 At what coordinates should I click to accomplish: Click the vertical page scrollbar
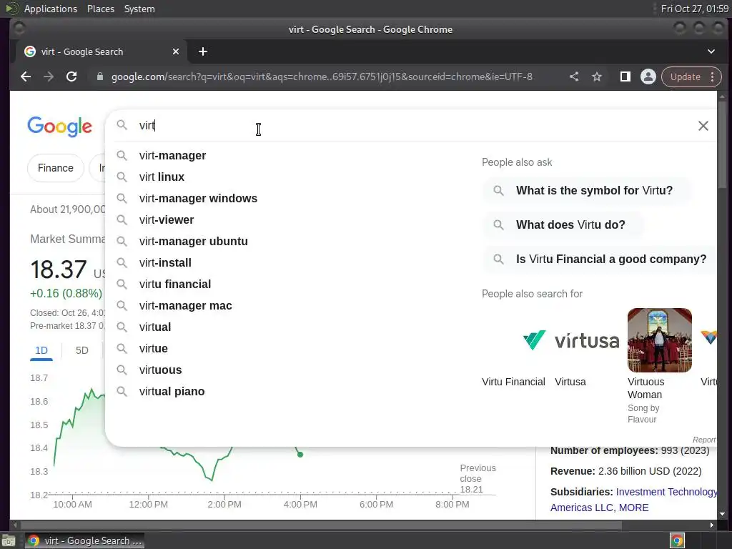722,144
